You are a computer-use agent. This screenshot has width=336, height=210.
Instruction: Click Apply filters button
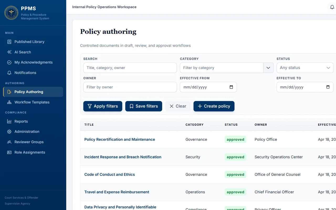click(x=103, y=106)
